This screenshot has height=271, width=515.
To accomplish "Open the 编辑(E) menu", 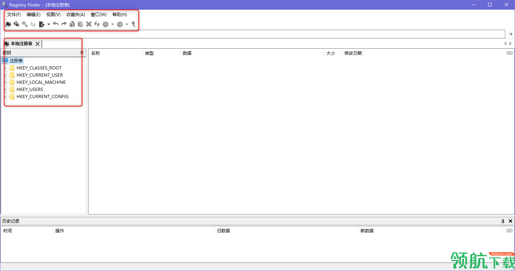I will [x=33, y=15].
